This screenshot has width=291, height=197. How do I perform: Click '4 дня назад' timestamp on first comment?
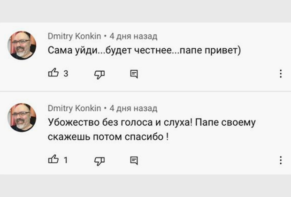(133, 36)
